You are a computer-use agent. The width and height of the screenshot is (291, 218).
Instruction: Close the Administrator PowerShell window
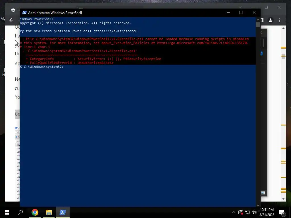254,12
